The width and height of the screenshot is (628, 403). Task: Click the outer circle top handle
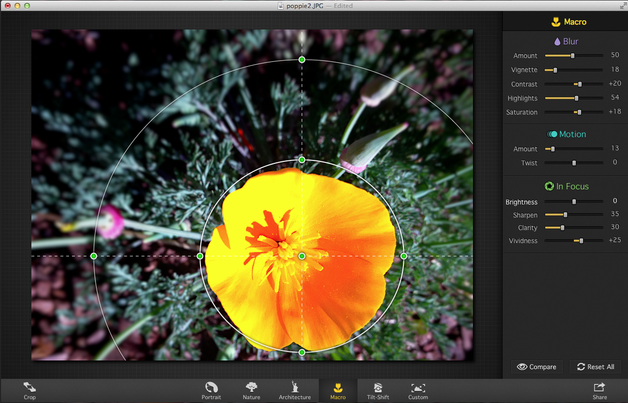(302, 59)
